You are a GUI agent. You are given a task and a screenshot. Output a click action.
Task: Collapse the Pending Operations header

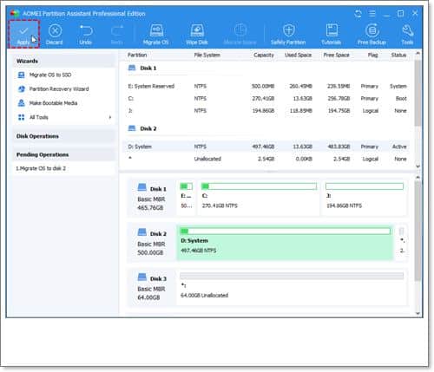coord(63,154)
